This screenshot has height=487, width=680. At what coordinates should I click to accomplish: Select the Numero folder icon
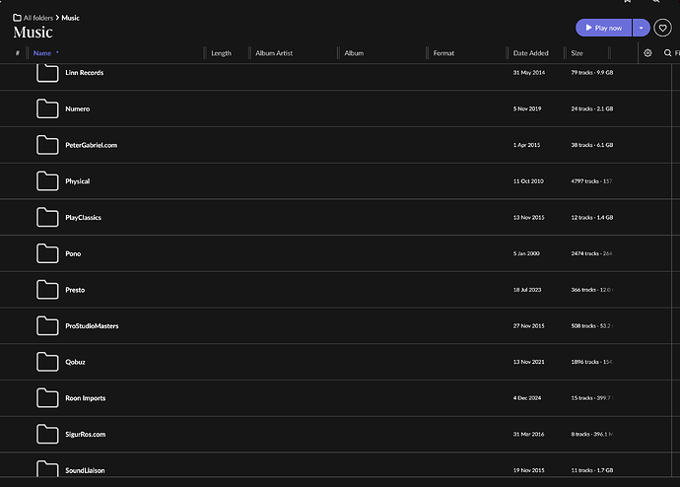(x=47, y=108)
